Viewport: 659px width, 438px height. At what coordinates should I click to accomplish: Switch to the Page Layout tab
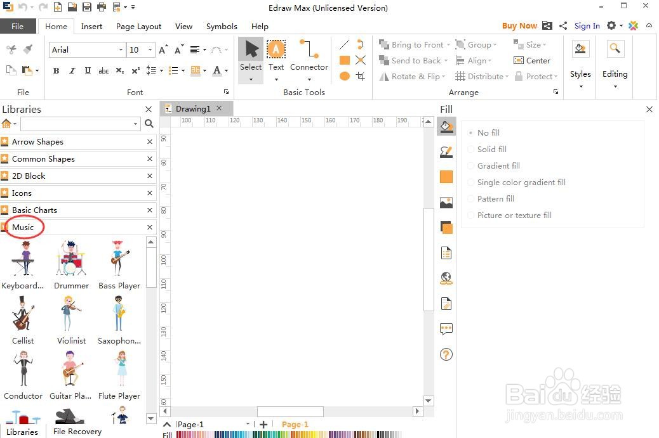click(138, 26)
